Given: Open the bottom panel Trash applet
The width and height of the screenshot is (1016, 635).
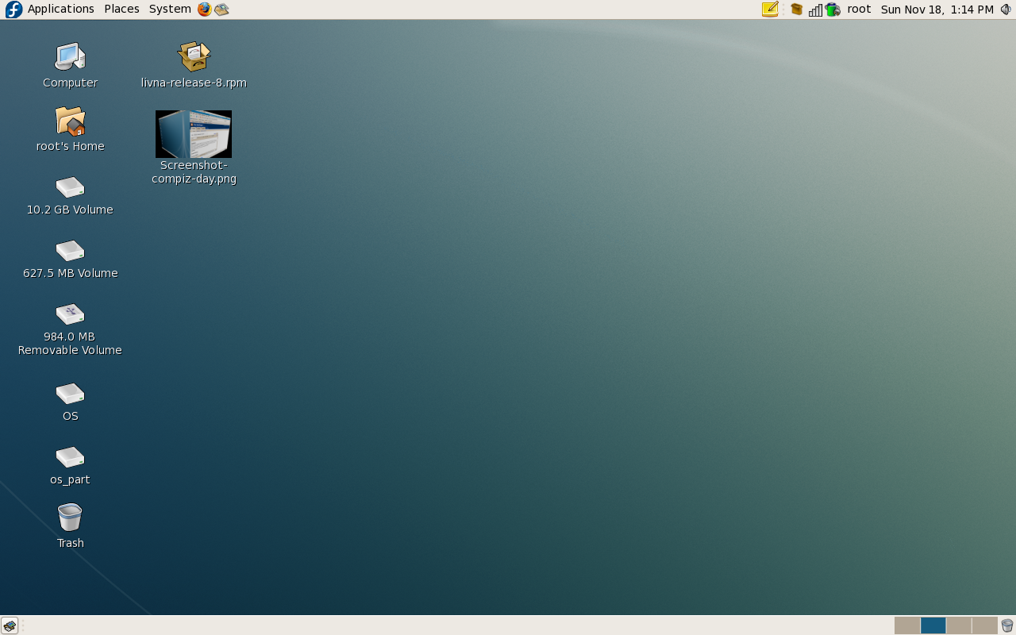Looking at the screenshot, I should (x=1006, y=625).
